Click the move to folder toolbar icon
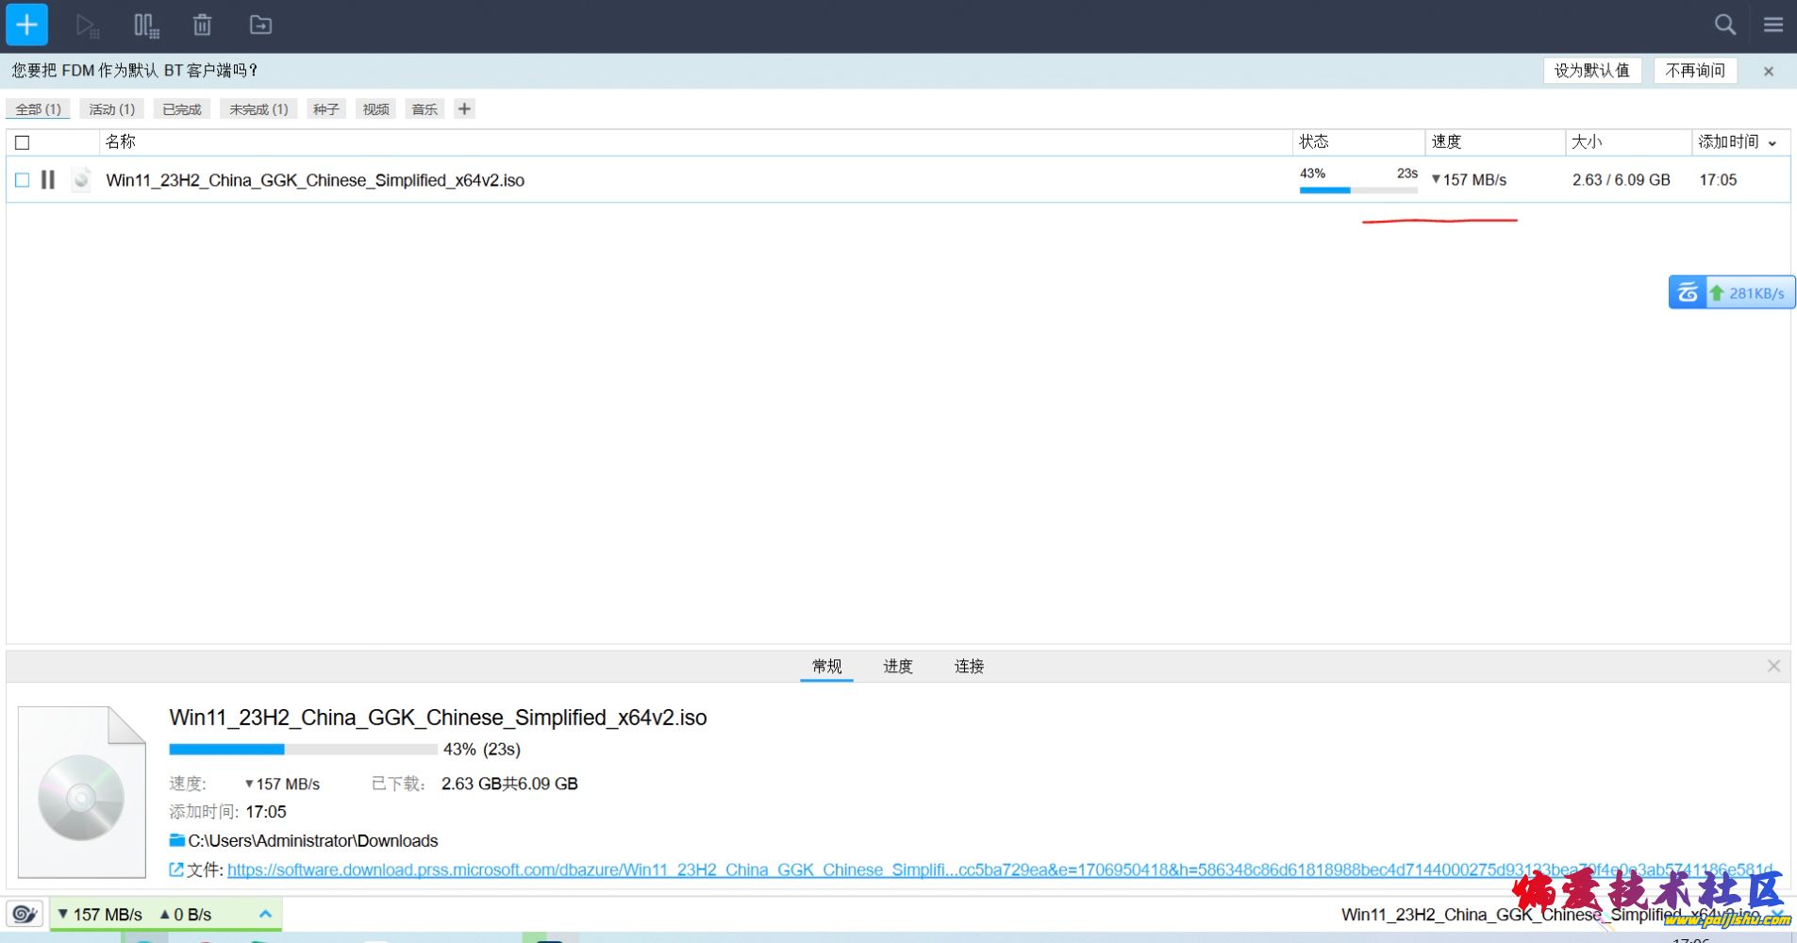 [260, 25]
